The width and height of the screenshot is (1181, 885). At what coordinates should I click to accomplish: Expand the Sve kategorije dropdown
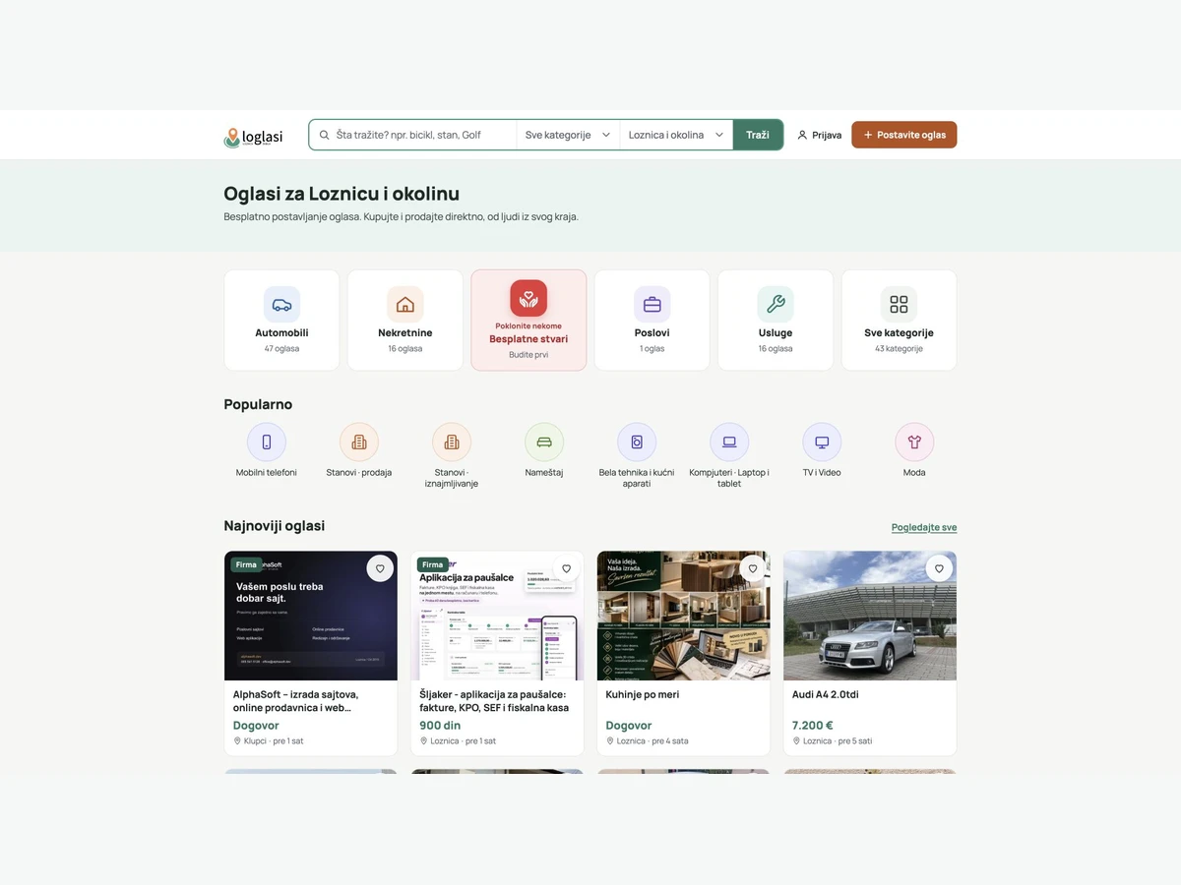click(x=568, y=135)
